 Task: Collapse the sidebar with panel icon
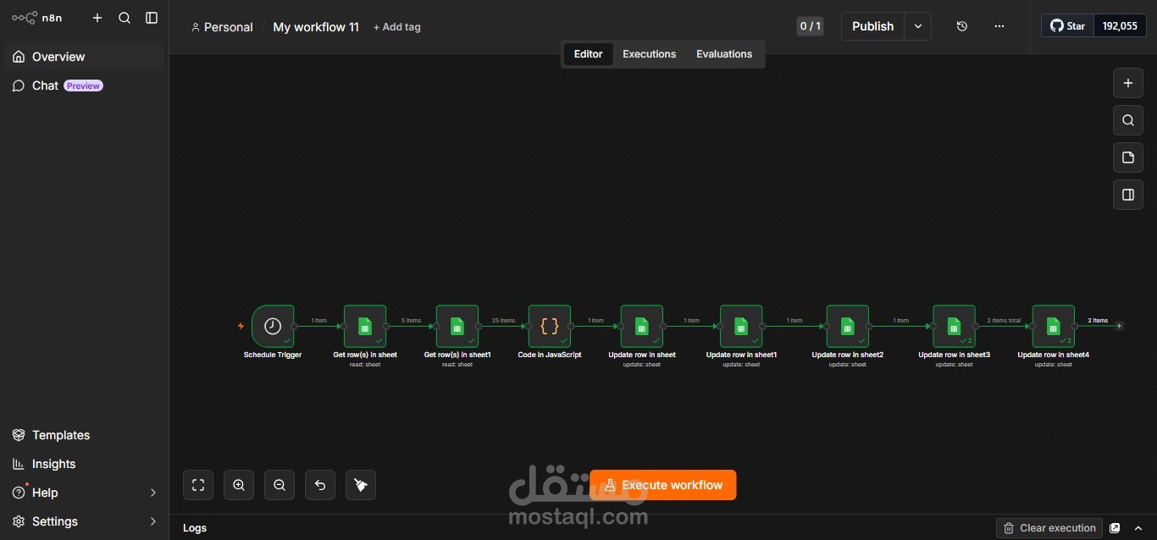[x=152, y=18]
